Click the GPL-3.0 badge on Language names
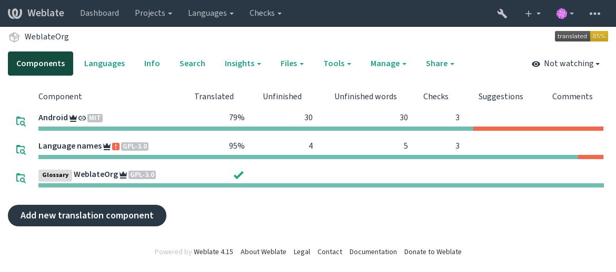This screenshot has width=616, height=272. coord(135,147)
